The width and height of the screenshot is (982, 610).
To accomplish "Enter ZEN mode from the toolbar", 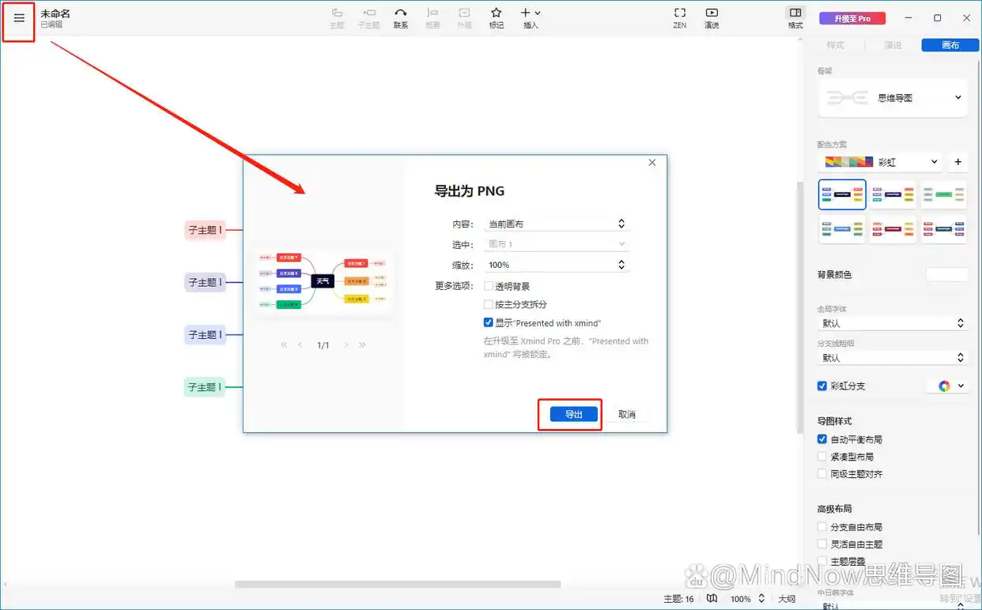I will 680,17.
